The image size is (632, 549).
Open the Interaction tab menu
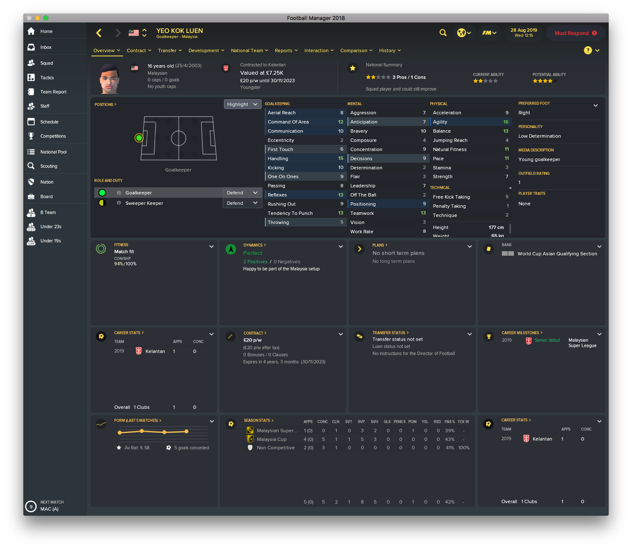(x=319, y=50)
